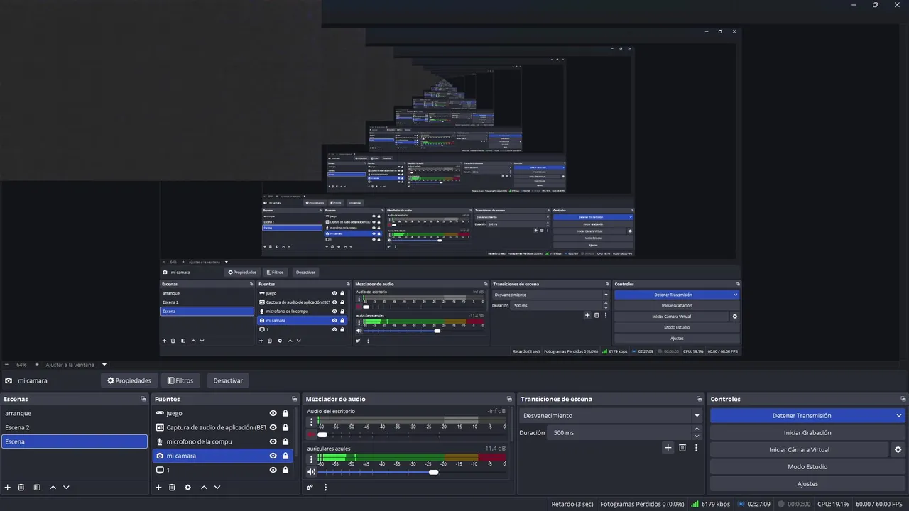
Task: Undock the Controles panel with its float icon
Action: 903,399
